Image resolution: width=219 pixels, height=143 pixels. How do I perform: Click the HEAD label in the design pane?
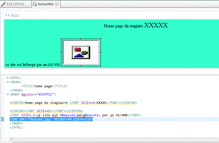point(15,16)
